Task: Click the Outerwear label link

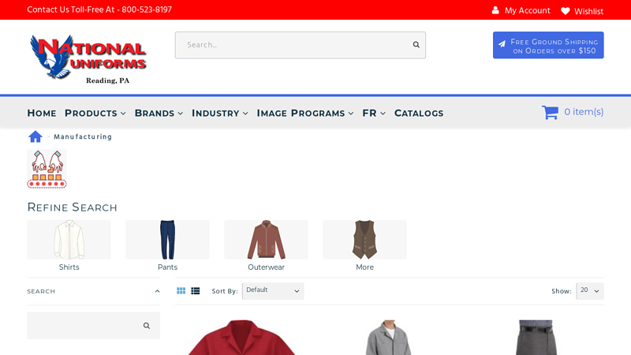Action: coord(266,267)
